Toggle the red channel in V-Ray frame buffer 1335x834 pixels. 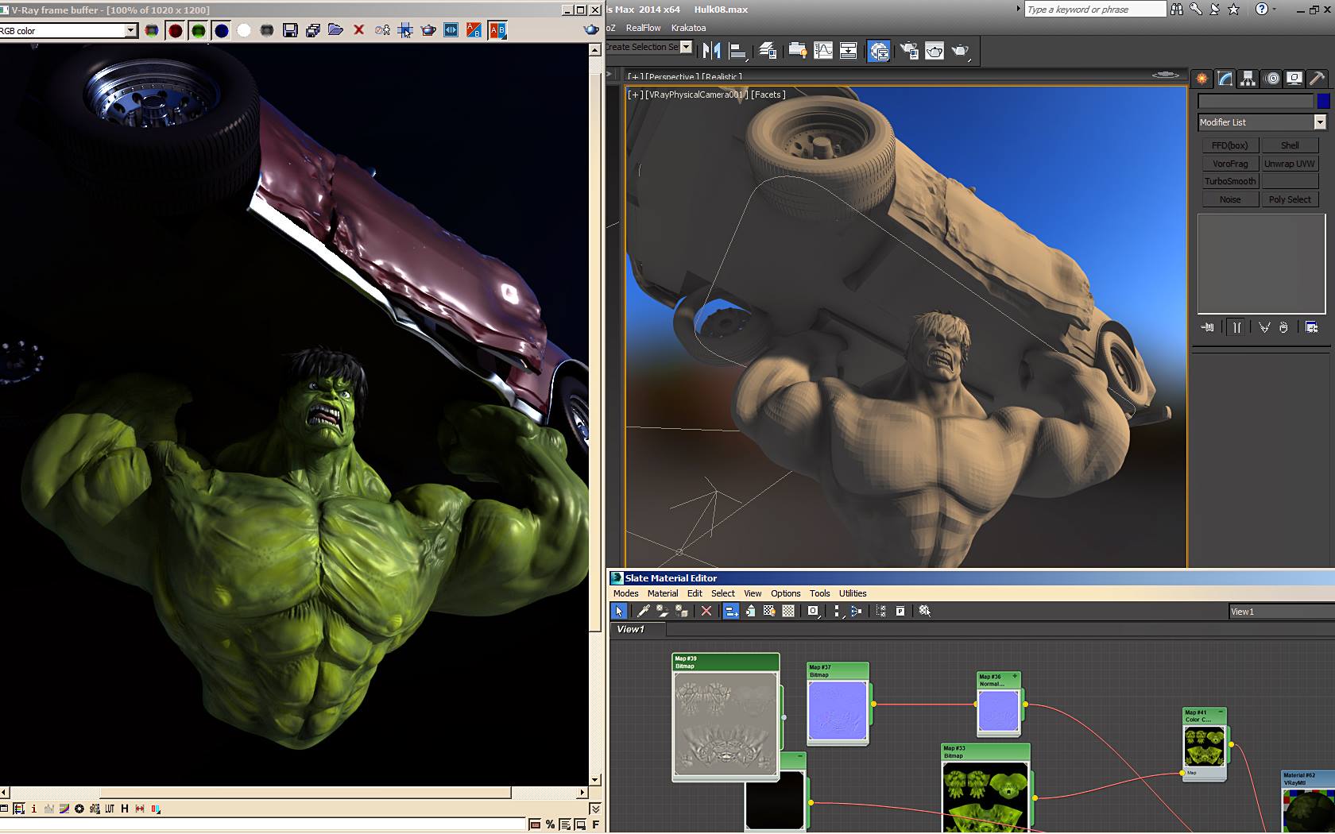(175, 30)
